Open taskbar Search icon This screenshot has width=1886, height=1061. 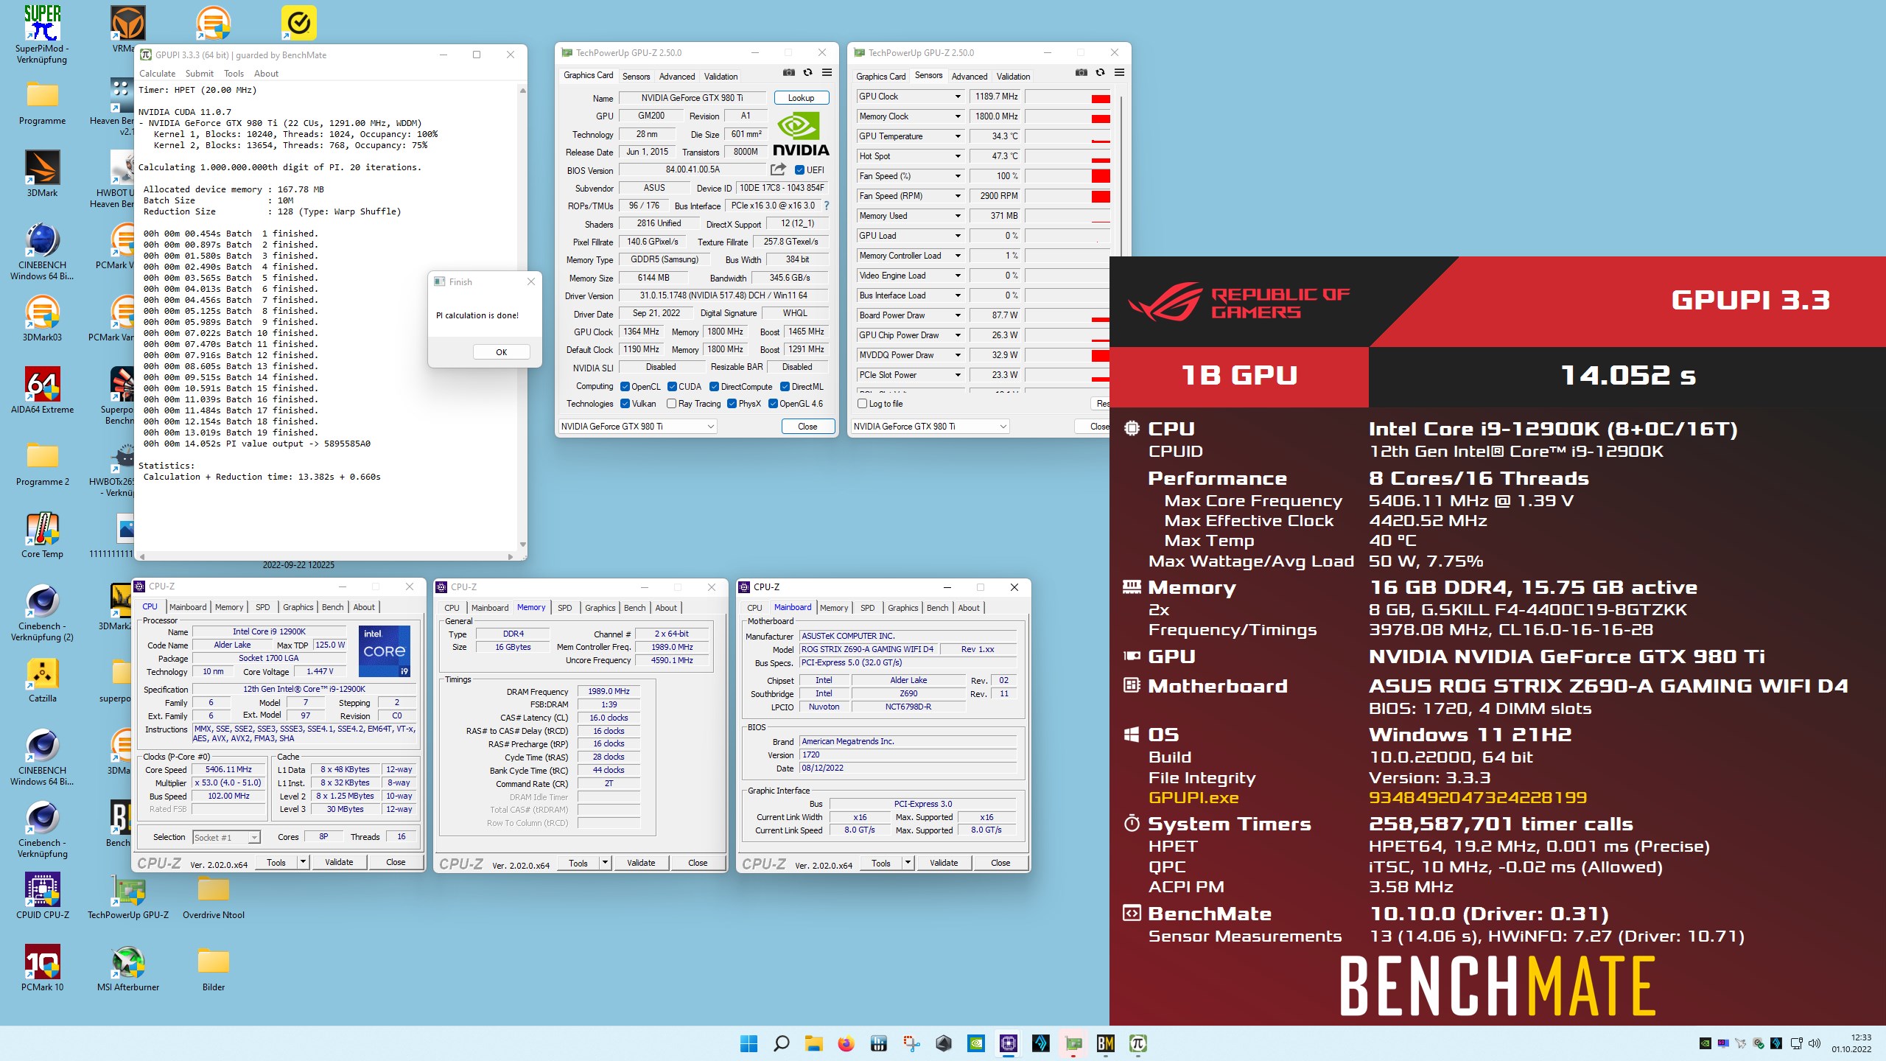pos(781,1043)
